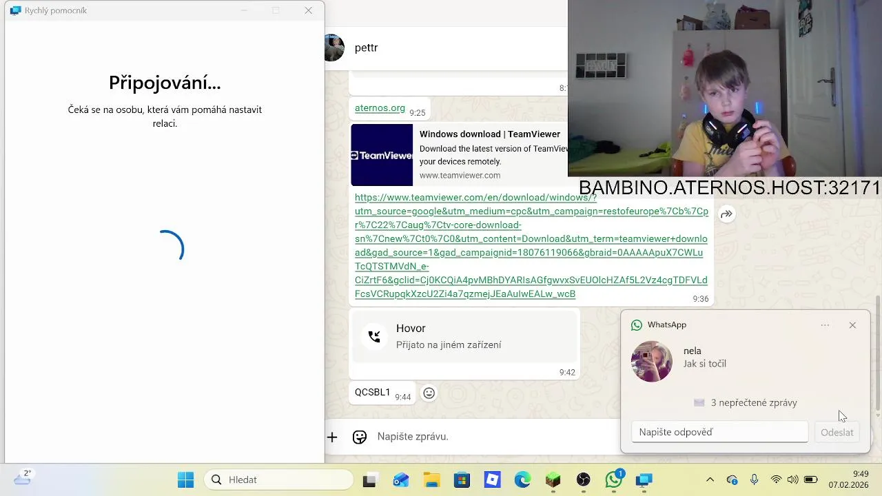Viewport: 882px width, 496px height.
Task: Open pettr contact profile picture
Action: pyautogui.click(x=334, y=48)
